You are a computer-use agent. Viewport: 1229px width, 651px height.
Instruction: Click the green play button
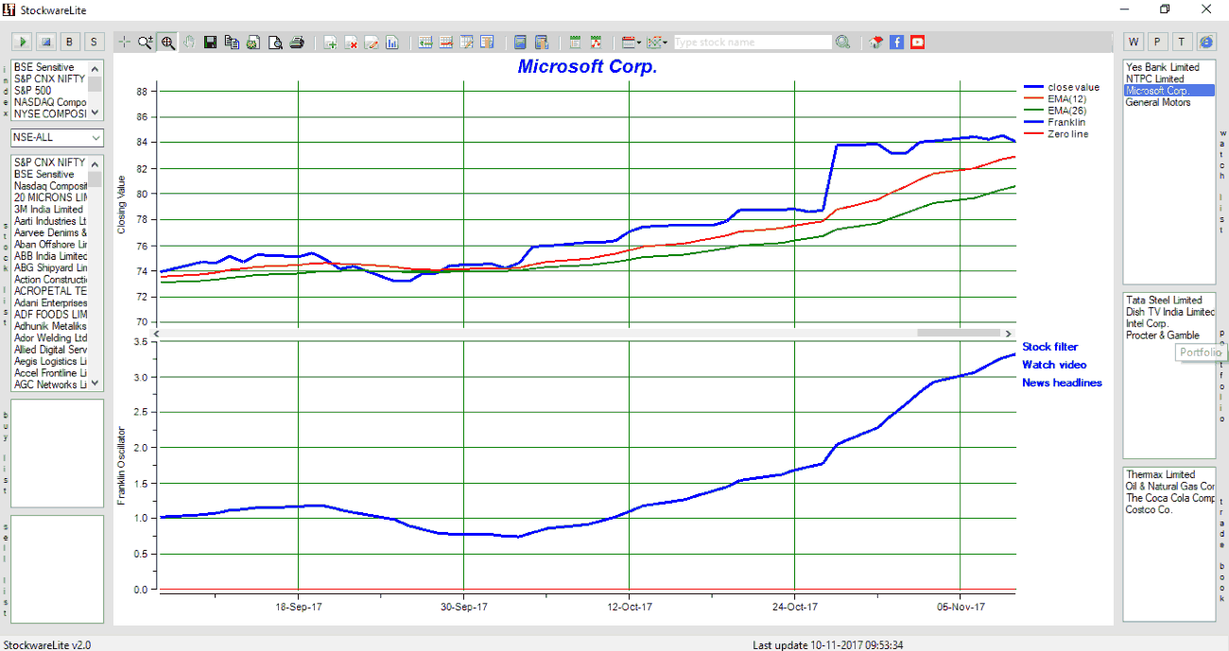(x=21, y=42)
